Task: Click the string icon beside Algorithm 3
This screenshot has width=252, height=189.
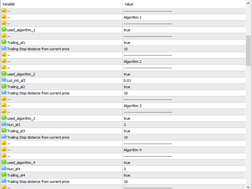Action: point(4,106)
